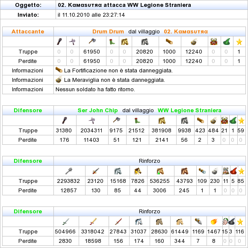Screen dimensions: 248x248
Task: Click Gaul druidrider icon above 536255
Action: click(160, 171)
